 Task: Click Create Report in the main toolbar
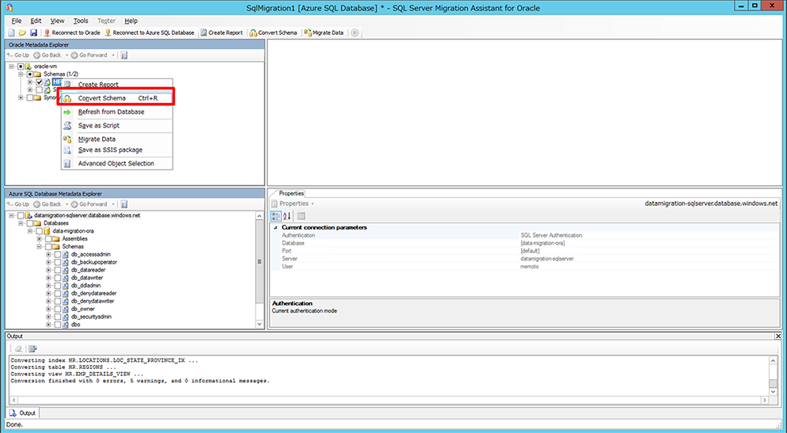tap(222, 32)
